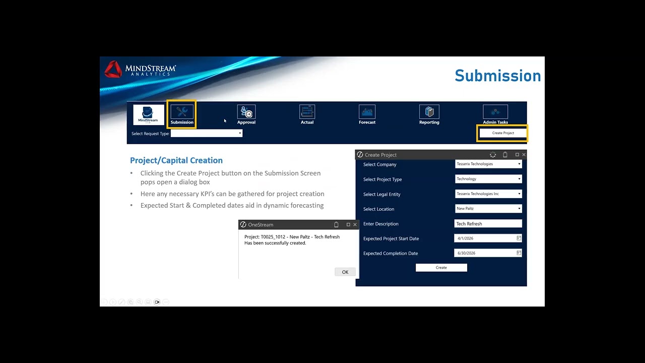Expand the Select Project Type dropdown

pos(488,178)
